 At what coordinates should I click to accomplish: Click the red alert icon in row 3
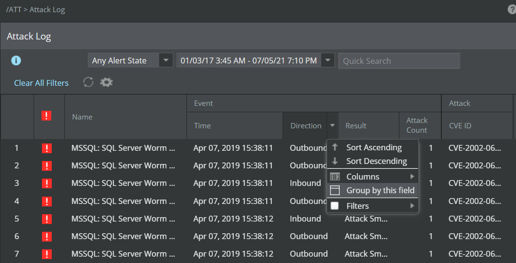pos(47,183)
